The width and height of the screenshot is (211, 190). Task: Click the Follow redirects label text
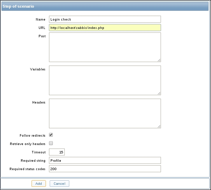[33, 135]
